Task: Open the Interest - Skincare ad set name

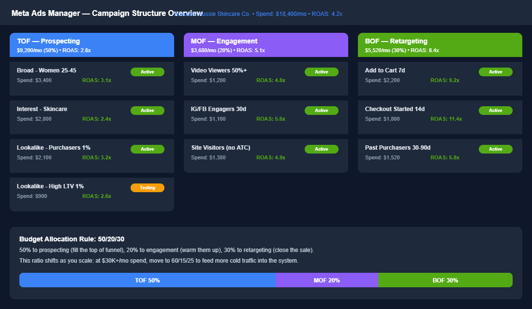Action: tap(42, 109)
